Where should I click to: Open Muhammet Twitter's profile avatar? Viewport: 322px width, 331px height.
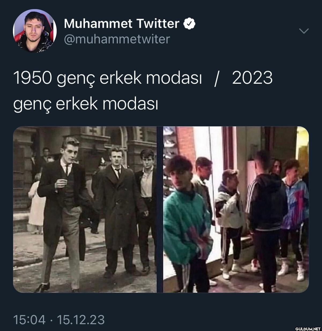point(35,31)
